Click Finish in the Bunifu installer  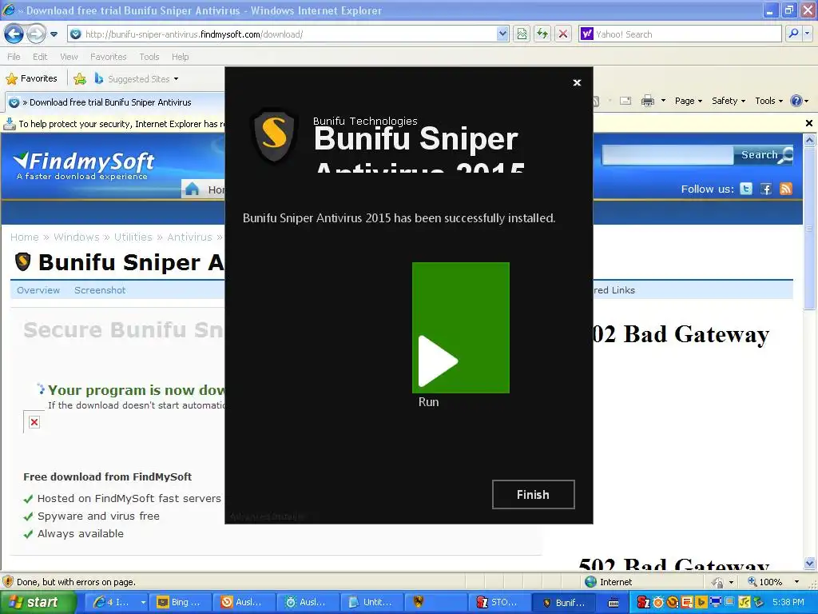[533, 494]
